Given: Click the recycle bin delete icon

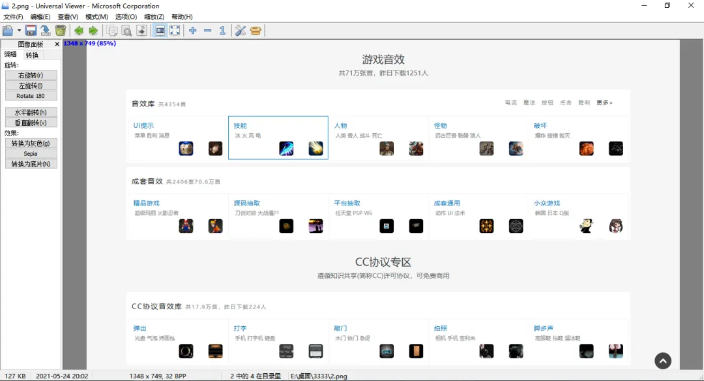Looking at the screenshot, I should click(60, 31).
